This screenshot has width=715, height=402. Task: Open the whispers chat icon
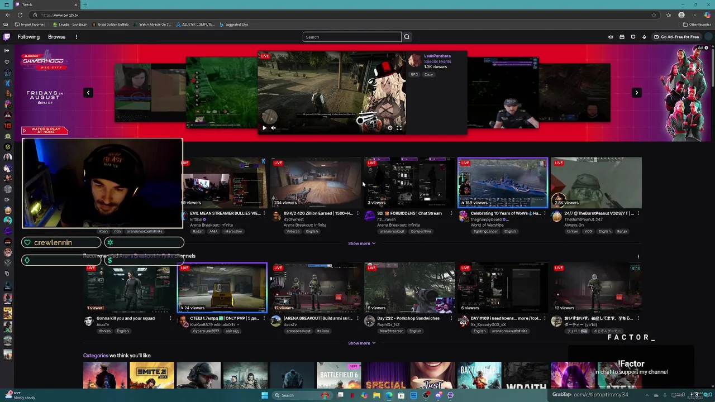tap(633, 37)
